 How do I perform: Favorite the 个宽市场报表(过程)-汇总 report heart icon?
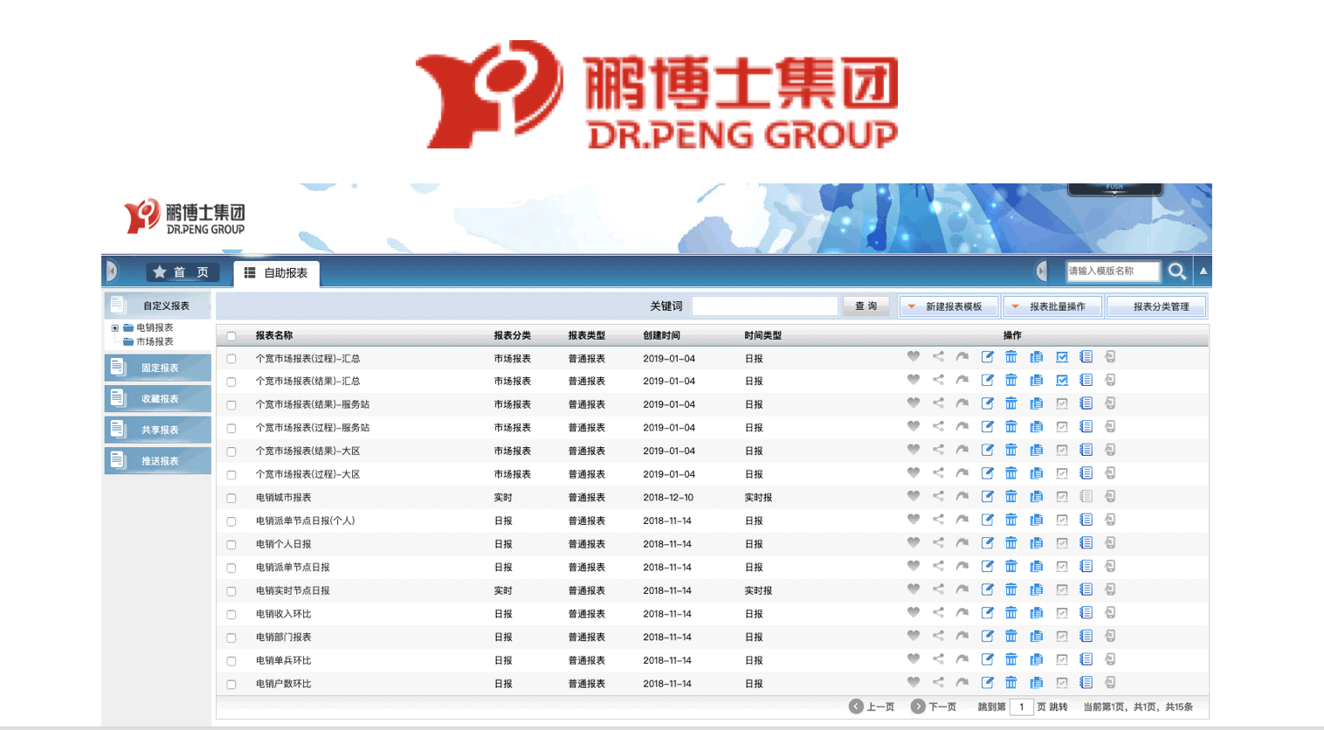(914, 357)
